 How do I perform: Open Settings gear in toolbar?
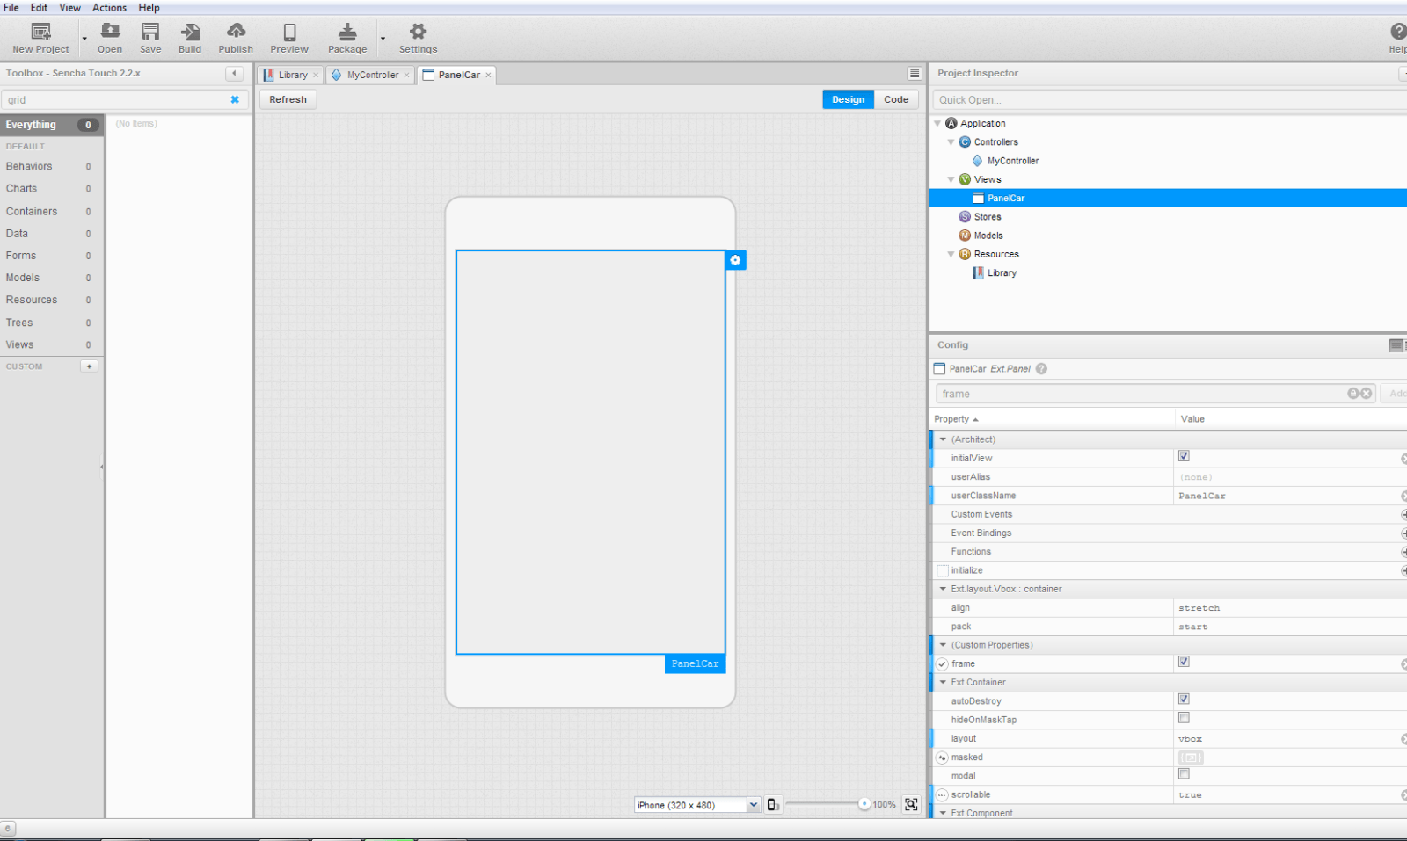418,32
